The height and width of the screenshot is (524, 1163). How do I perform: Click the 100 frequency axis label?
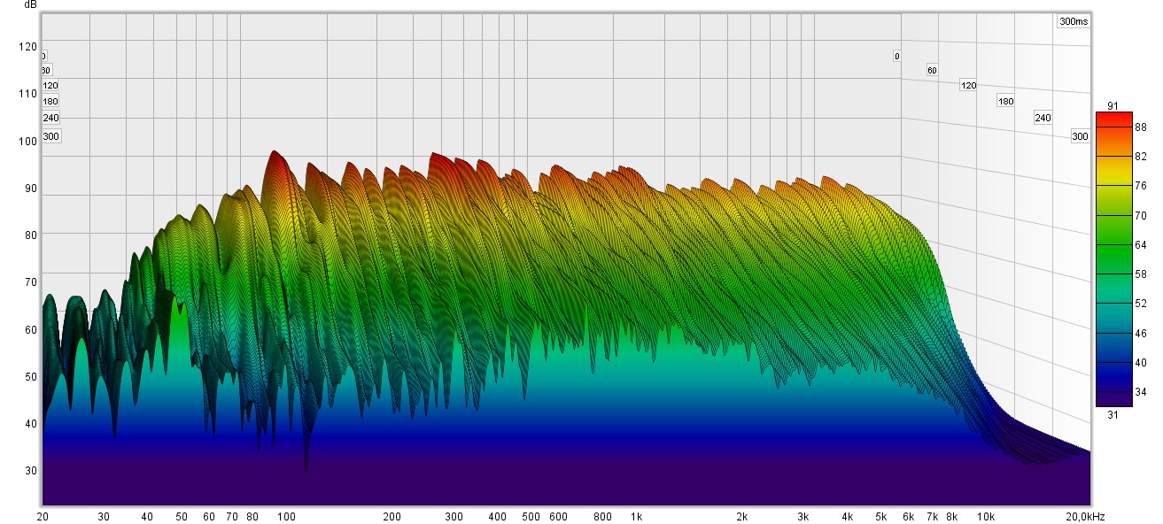pos(287,516)
